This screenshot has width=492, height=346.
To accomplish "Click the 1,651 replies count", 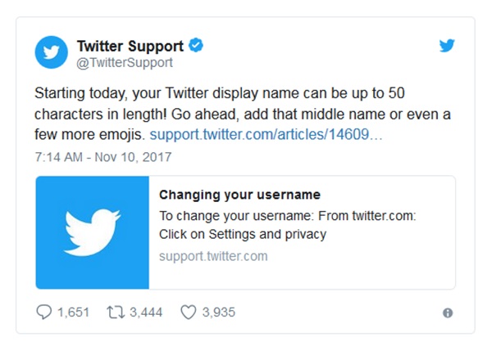I will tap(74, 312).
